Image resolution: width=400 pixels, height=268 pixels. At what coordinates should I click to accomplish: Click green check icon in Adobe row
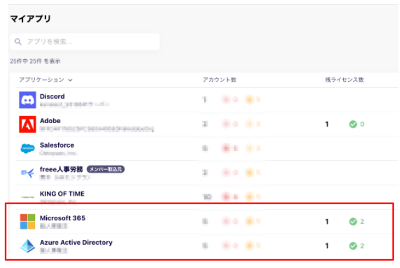coord(353,124)
